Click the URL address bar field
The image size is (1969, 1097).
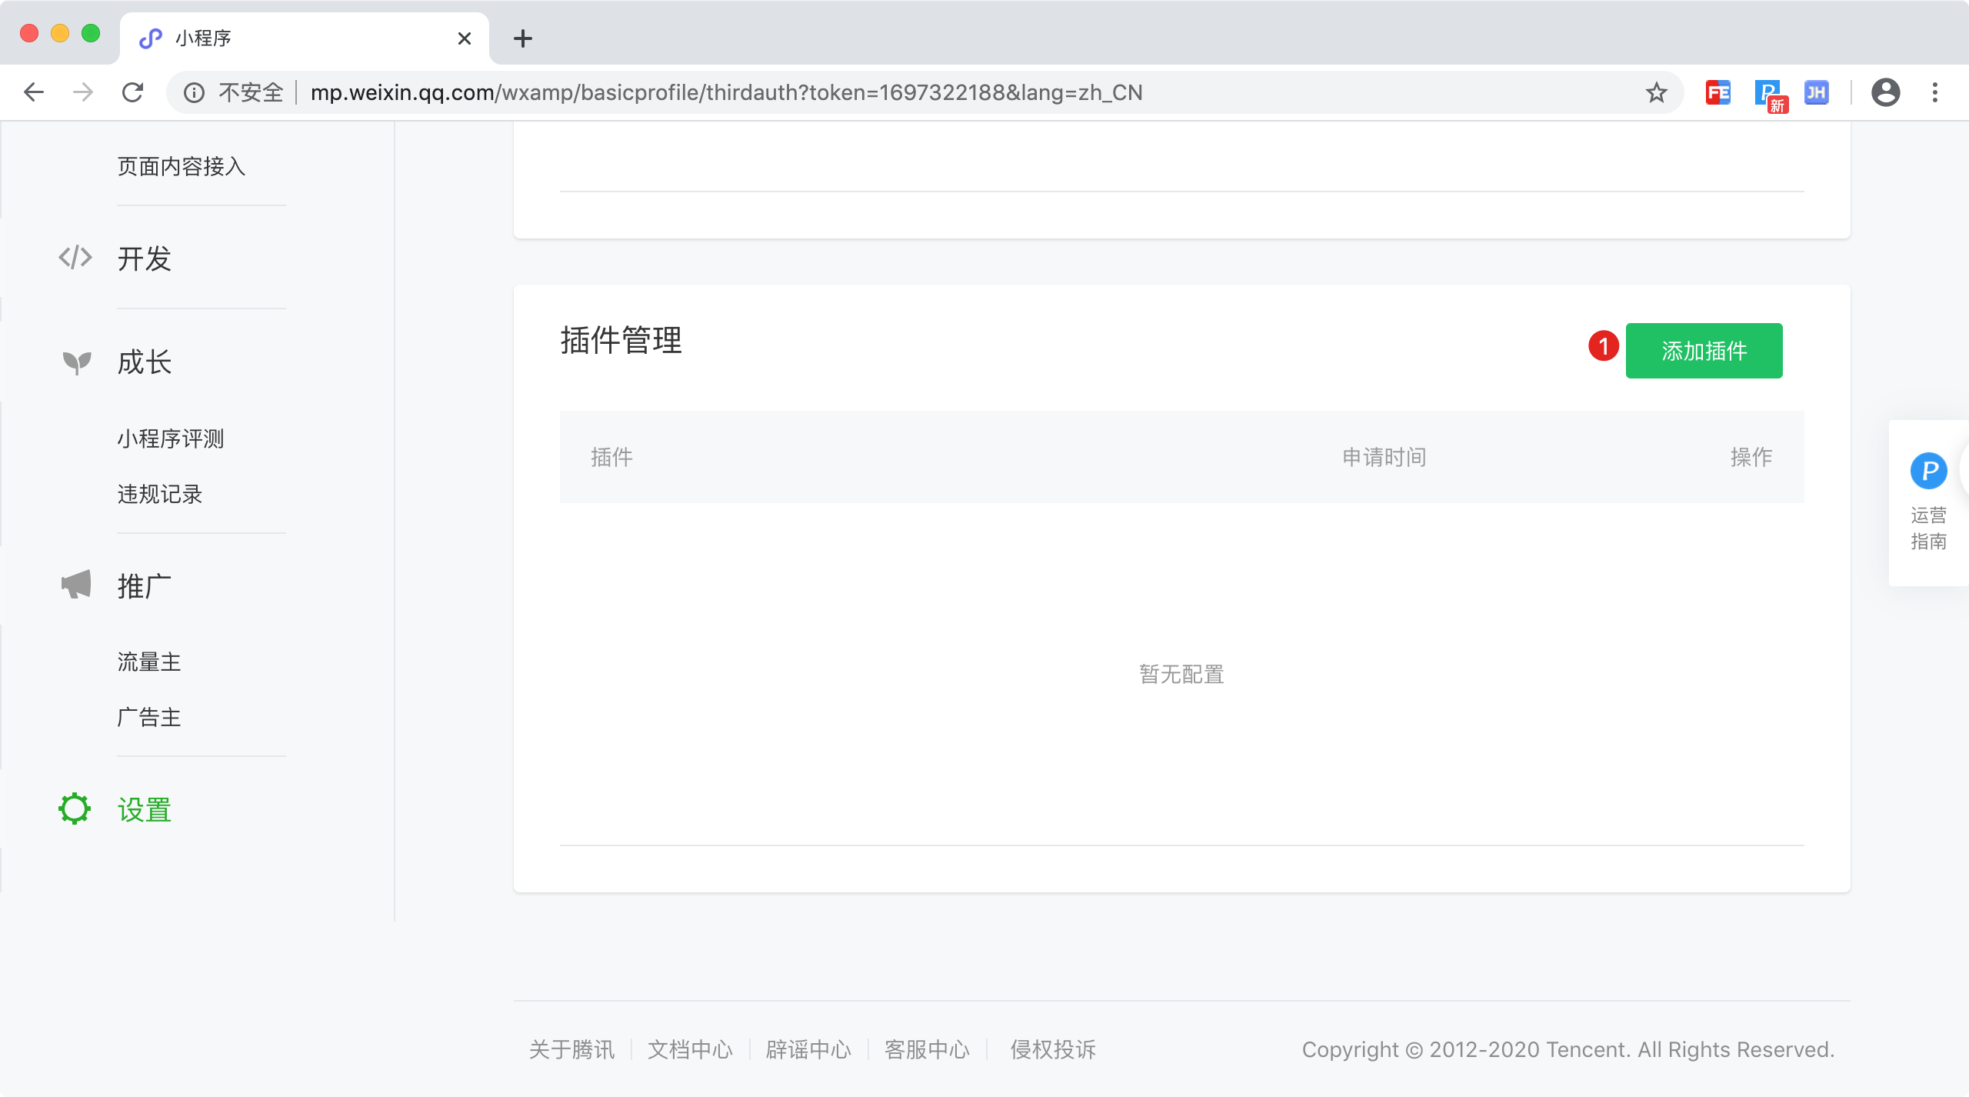click(923, 93)
